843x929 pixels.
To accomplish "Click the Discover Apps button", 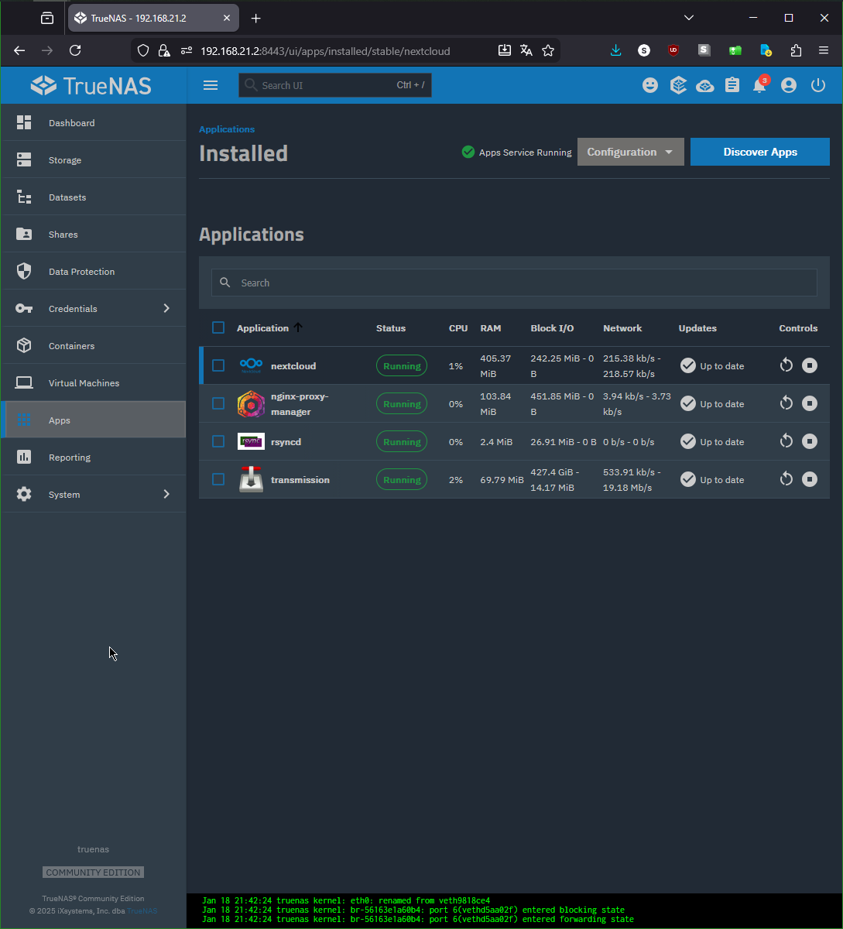I will click(x=760, y=152).
